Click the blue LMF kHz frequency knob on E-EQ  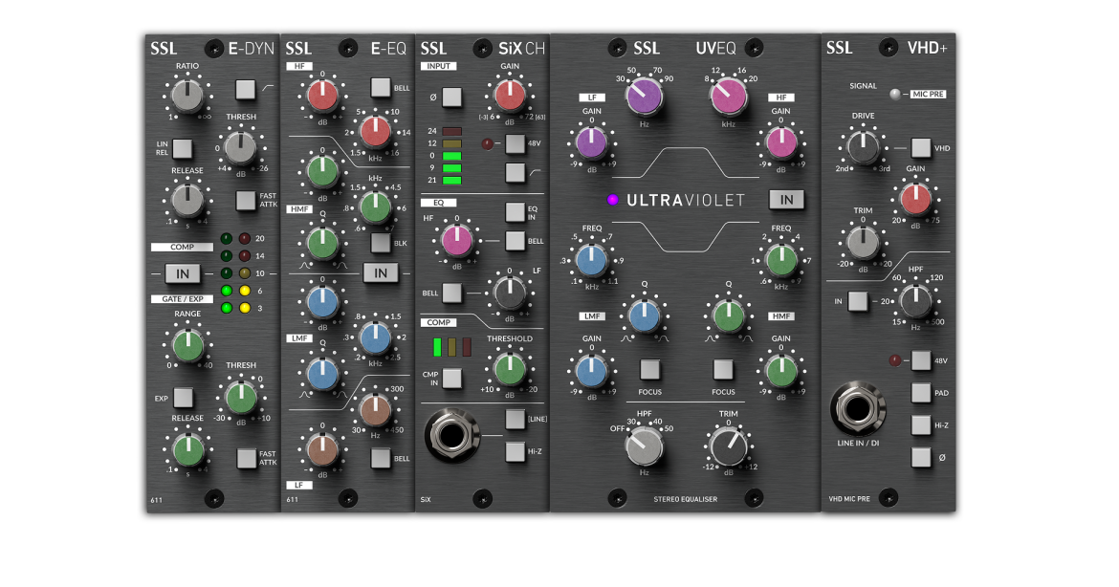coord(375,337)
